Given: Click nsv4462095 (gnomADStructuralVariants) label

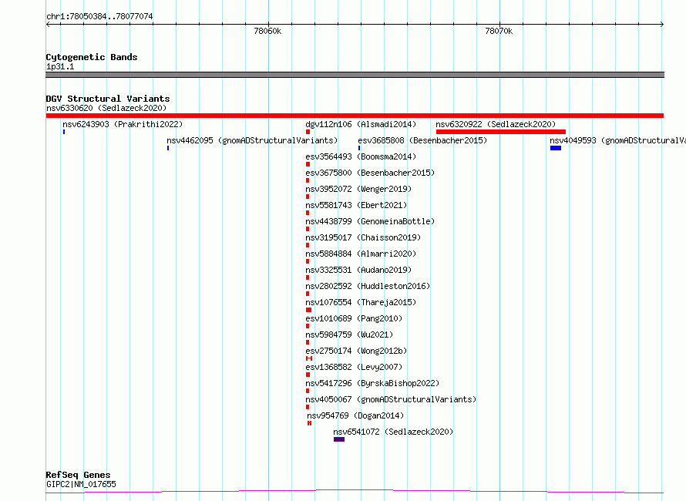Looking at the screenshot, I should [x=252, y=140].
